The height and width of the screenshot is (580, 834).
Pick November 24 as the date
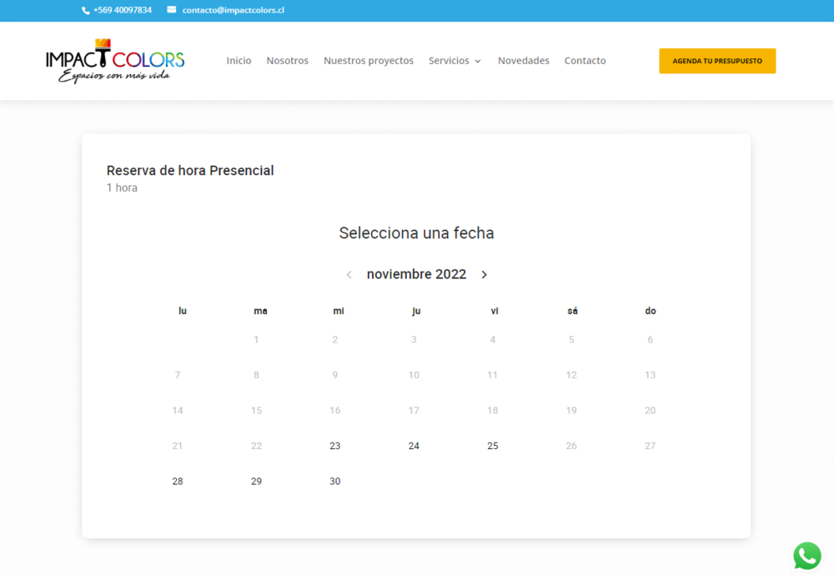414,446
